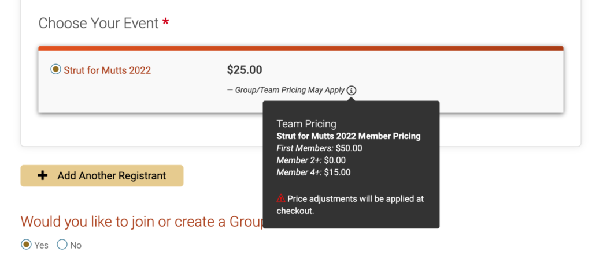Click the Price adjustments at checkout notice

coord(350,205)
